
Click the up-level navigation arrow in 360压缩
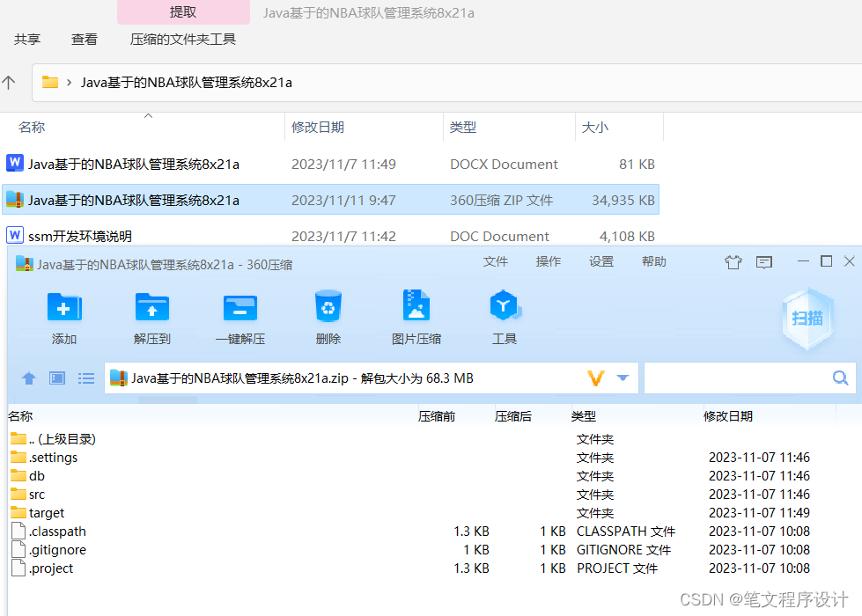[x=28, y=378]
